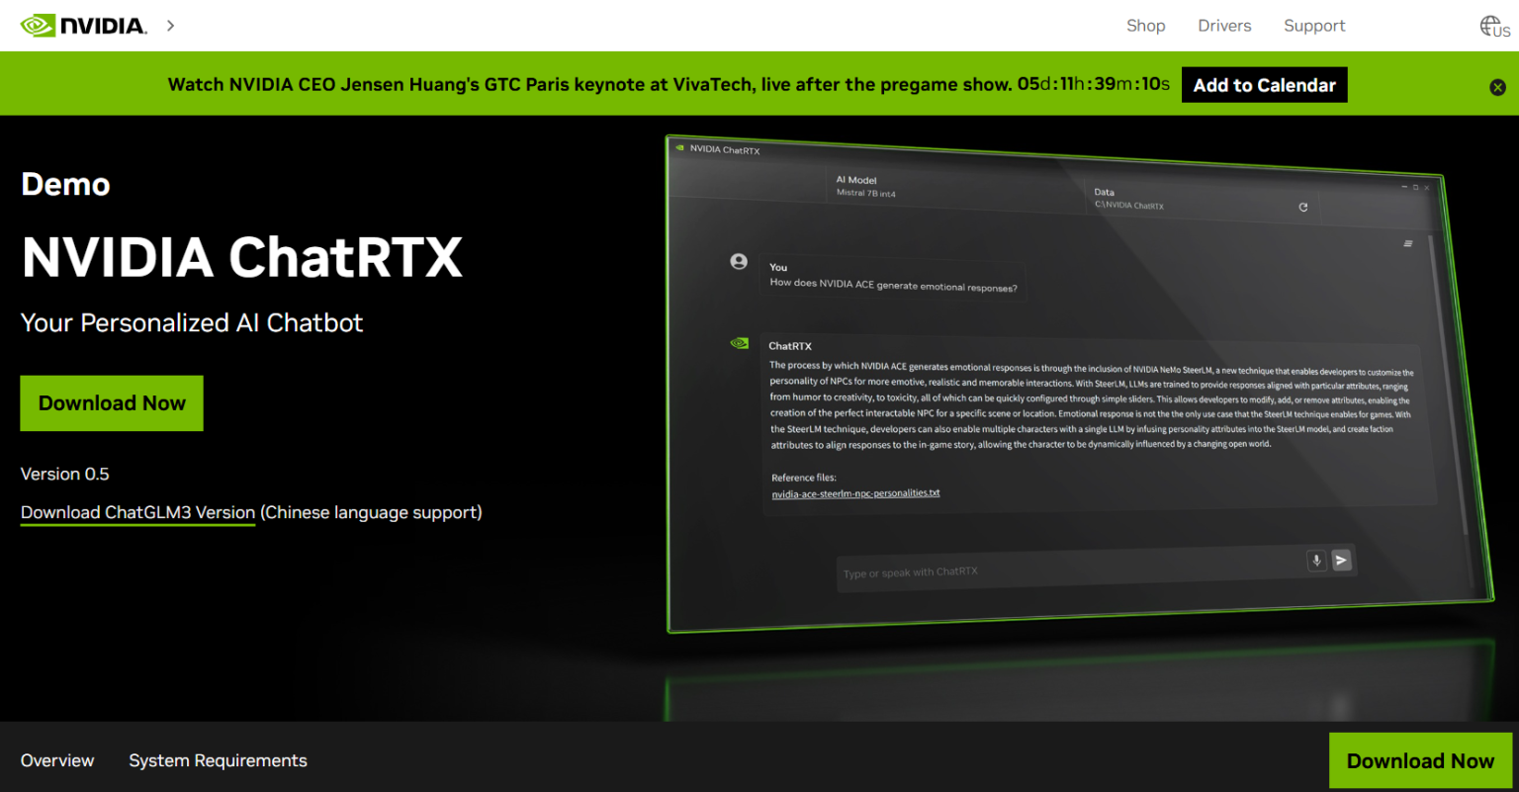Click the user avatar icon beside the question
Screen dimensions: 1519x792
pyautogui.click(x=738, y=261)
